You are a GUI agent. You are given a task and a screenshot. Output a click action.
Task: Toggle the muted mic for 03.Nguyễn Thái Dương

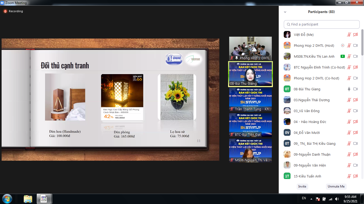pos(349,100)
